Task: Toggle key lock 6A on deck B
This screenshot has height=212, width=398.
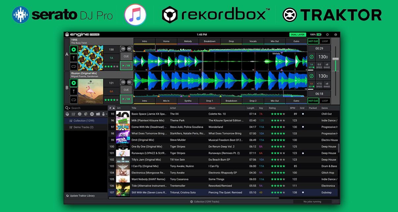Action: 311,85
